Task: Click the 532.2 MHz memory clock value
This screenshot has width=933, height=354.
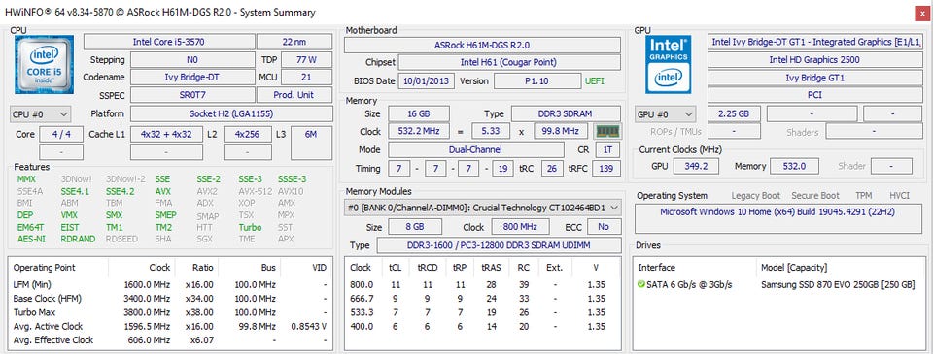Action: click(x=420, y=131)
